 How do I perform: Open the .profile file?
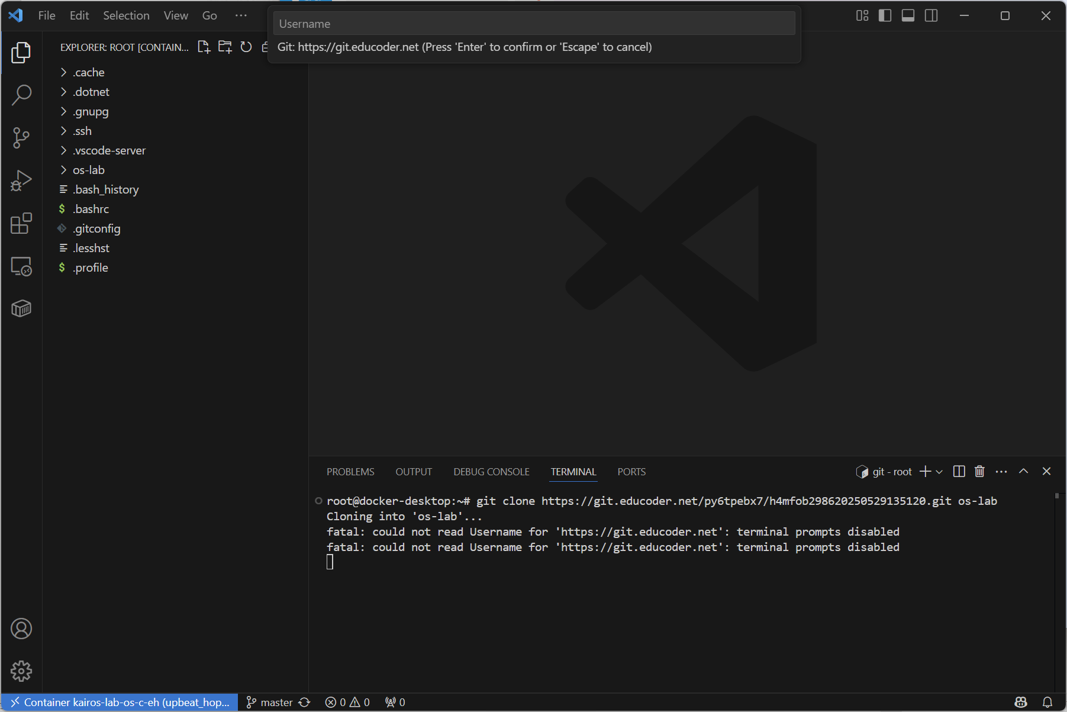pyautogui.click(x=175, y=268)
